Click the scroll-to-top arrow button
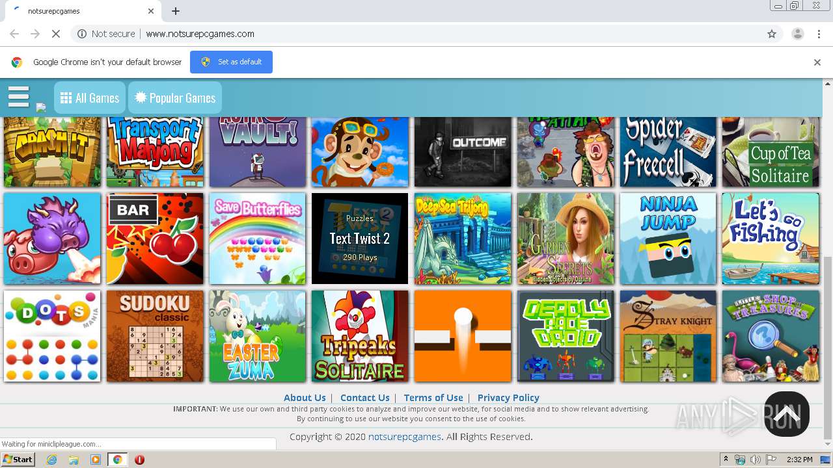 point(786,413)
